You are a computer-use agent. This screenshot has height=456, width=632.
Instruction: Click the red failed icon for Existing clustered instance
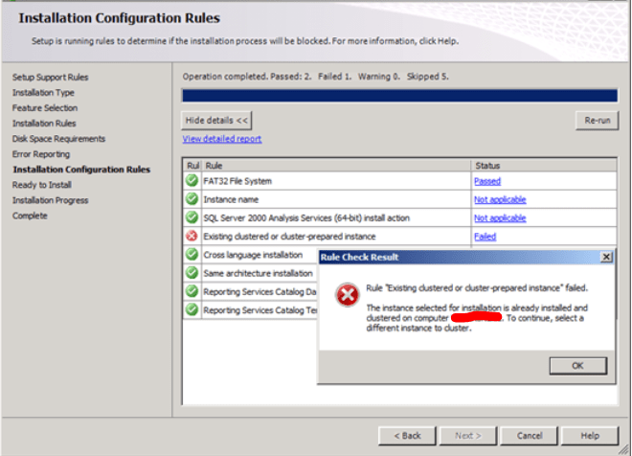192,237
